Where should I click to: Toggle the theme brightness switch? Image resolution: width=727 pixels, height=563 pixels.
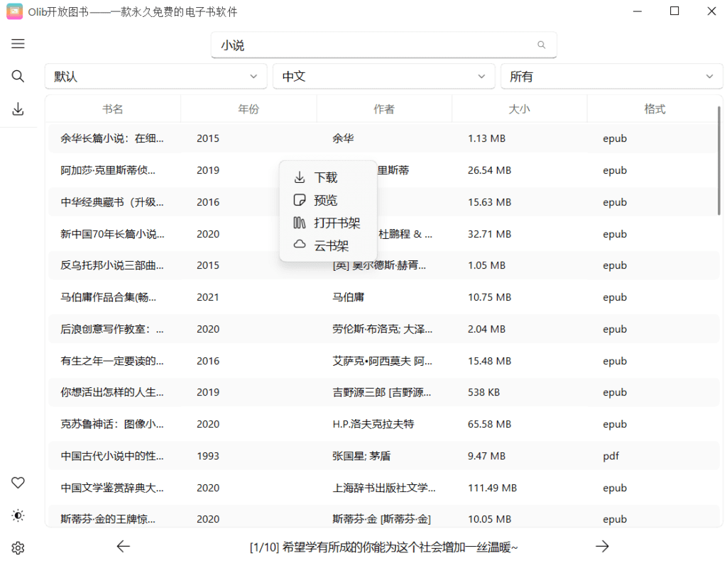coord(18,515)
